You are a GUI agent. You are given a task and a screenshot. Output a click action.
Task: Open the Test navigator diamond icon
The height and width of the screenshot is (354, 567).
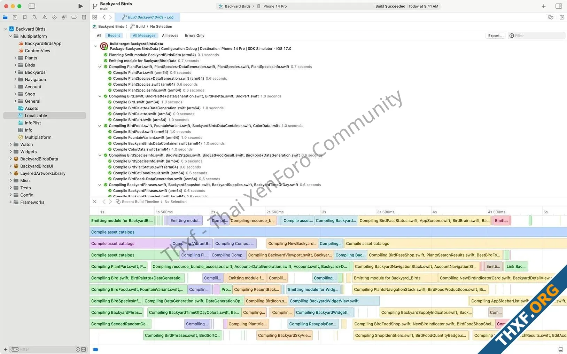54,17
